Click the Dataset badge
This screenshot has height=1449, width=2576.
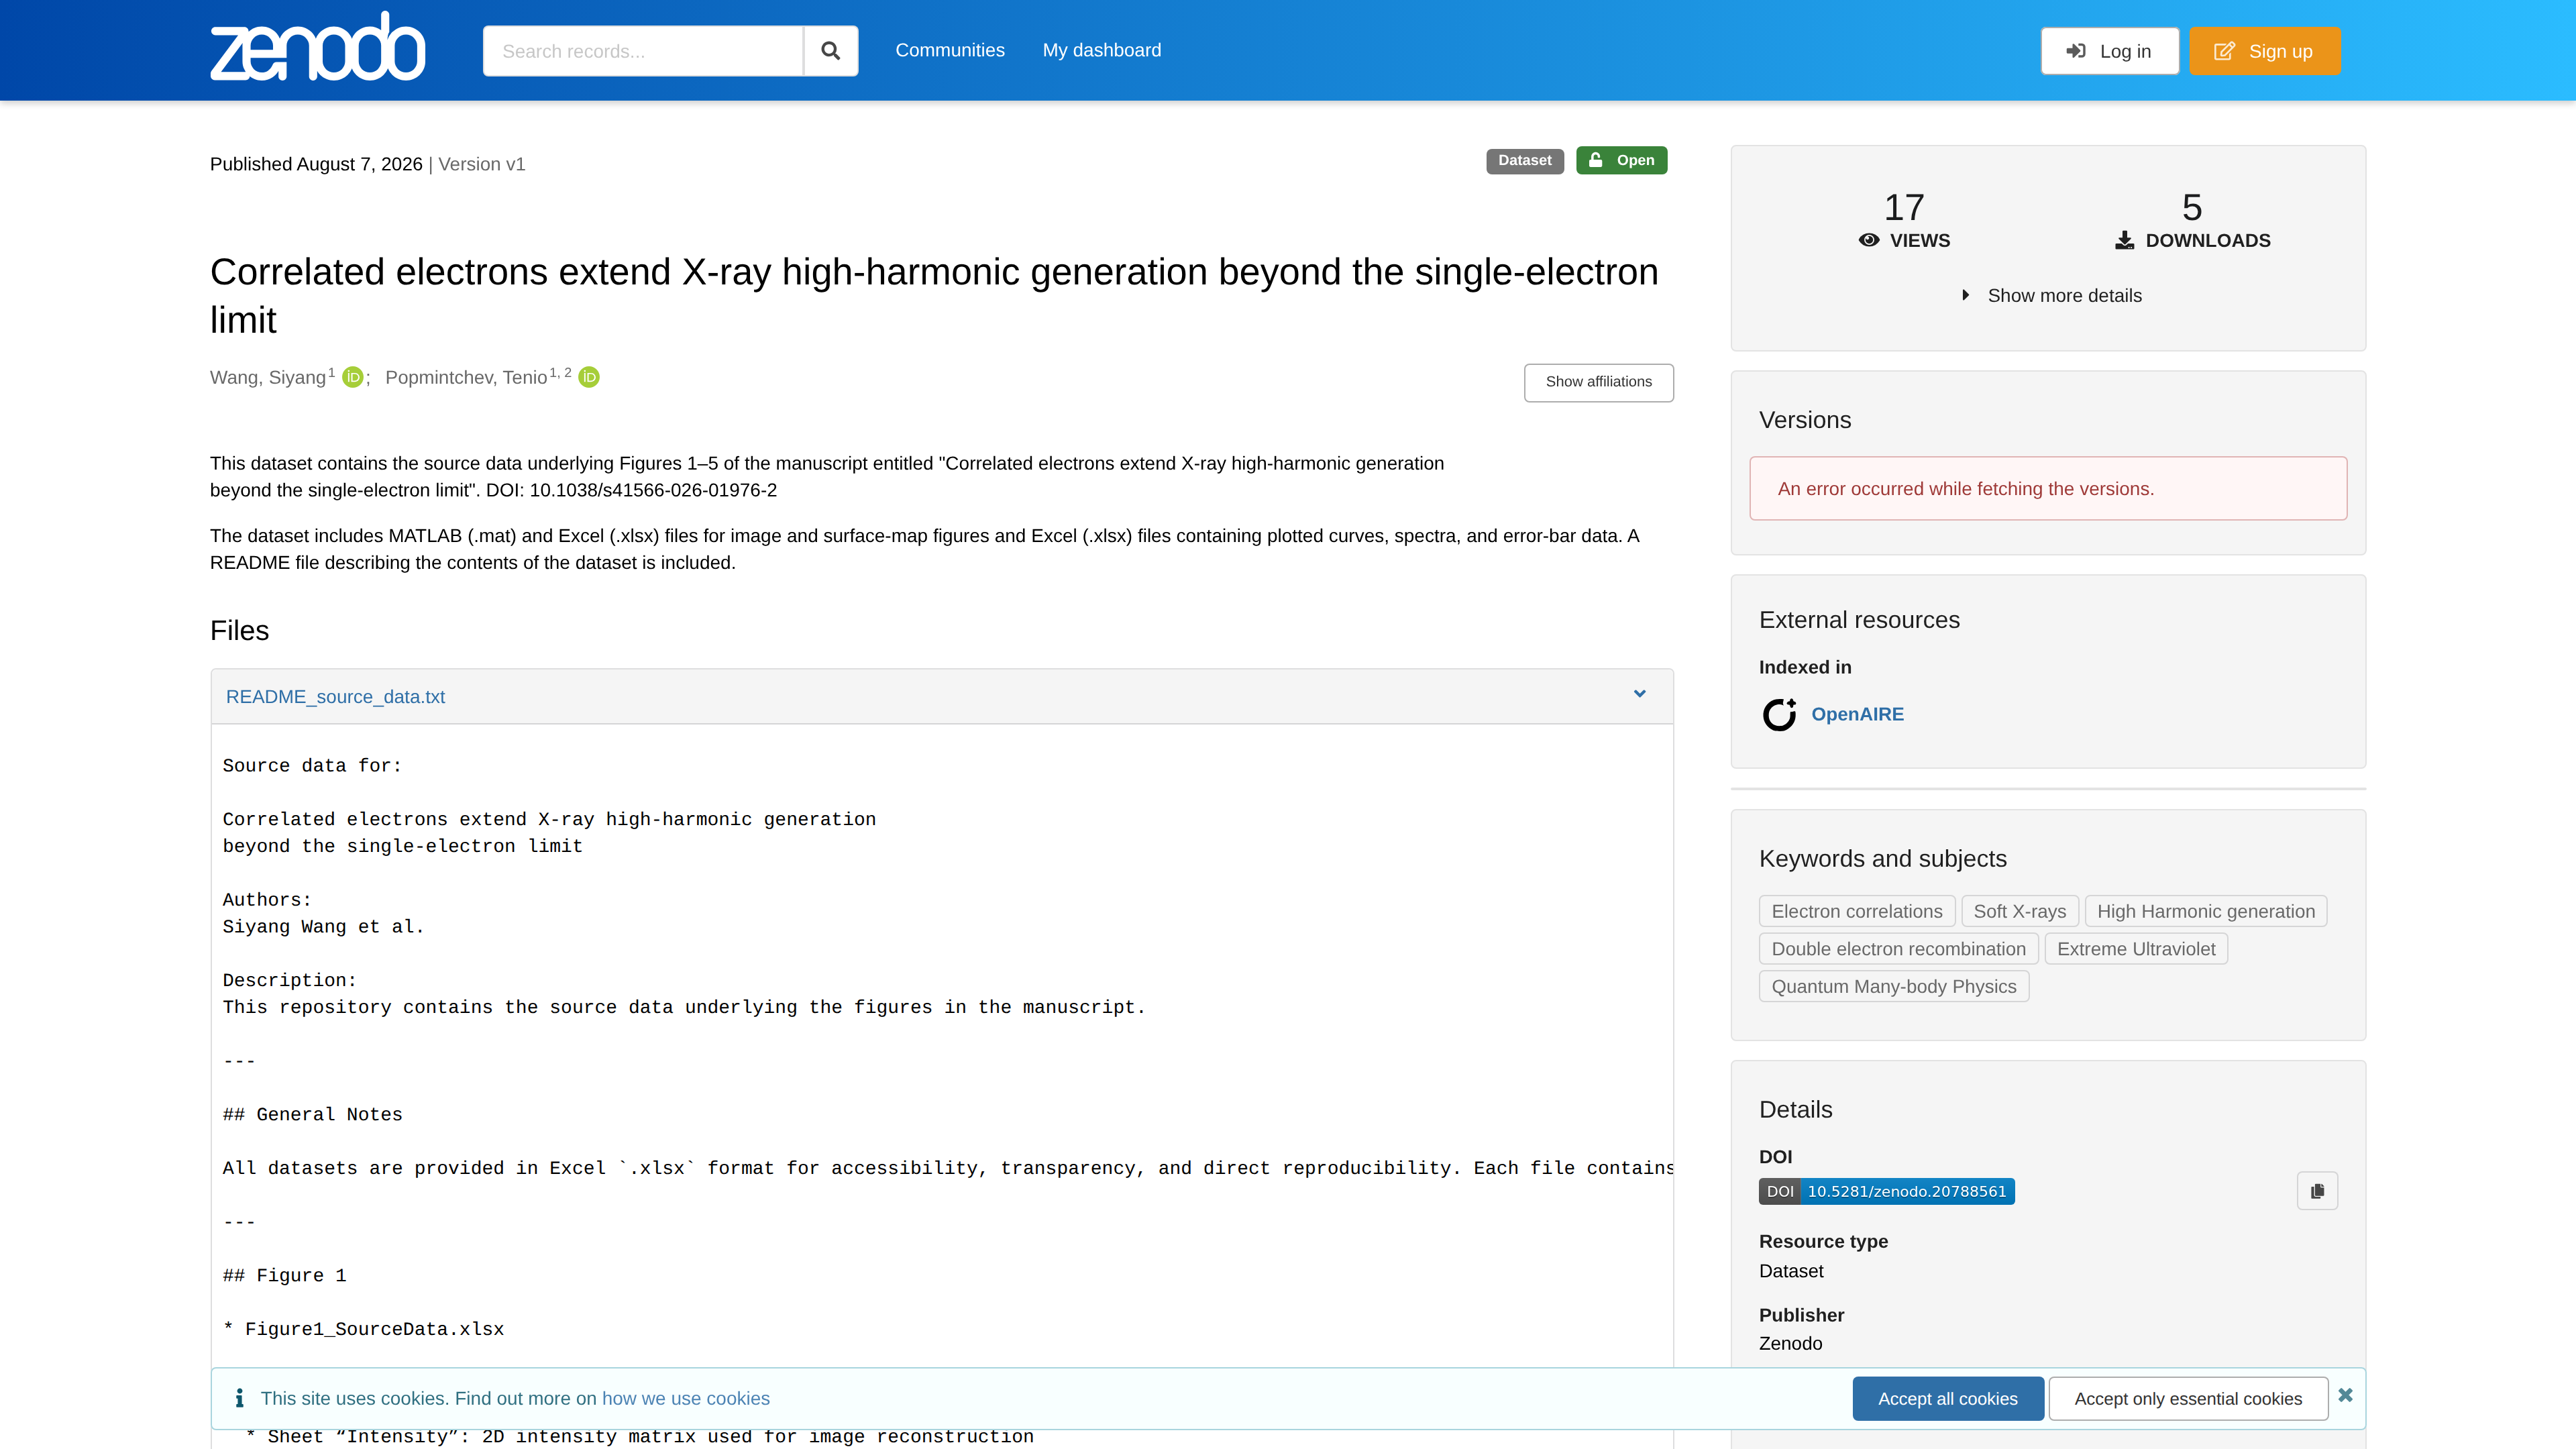coord(1524,160)
